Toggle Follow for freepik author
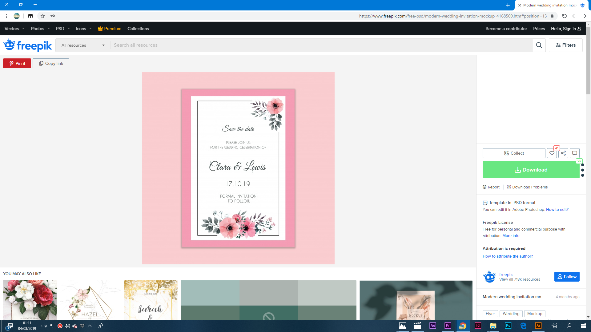Viewport: 591px width, 332px height. click(567, 277)
